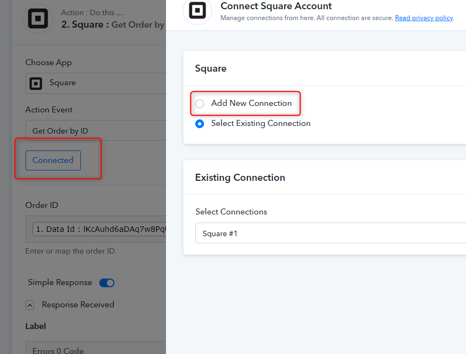Choose the Select Existing Connection radio option
This screenshot has height=354, width=466.
click(200, 124)
